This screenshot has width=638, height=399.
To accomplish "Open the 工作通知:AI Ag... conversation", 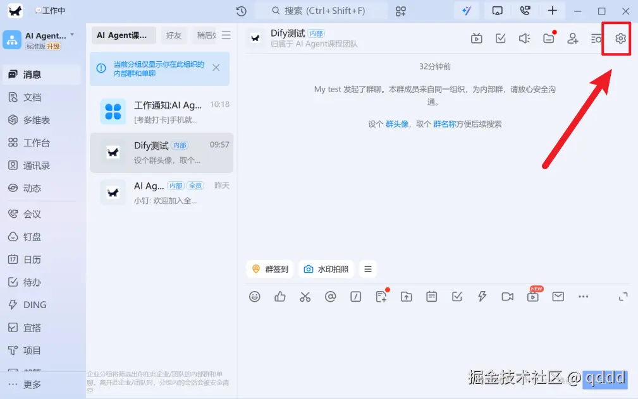I will coord(161,112).
